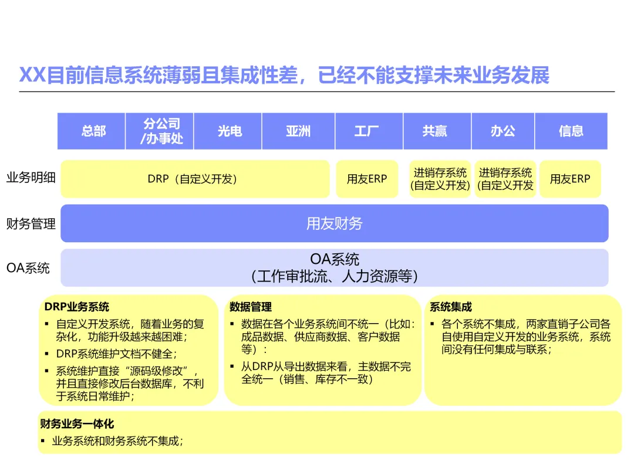Click the slide title starting with XX目前信息系统薄弱
The image size is (634, 475).
284,75
